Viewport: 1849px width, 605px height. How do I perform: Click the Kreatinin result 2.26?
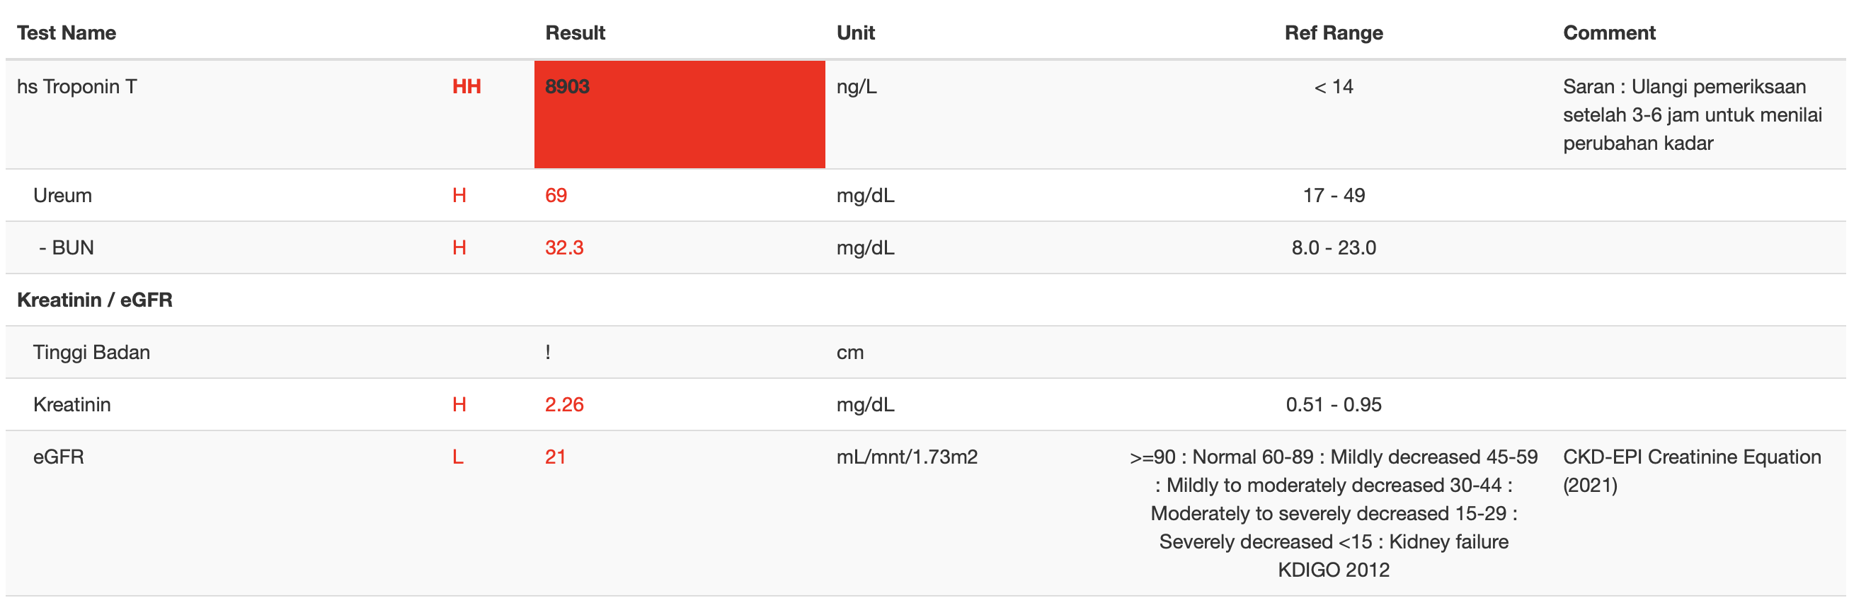563,405
